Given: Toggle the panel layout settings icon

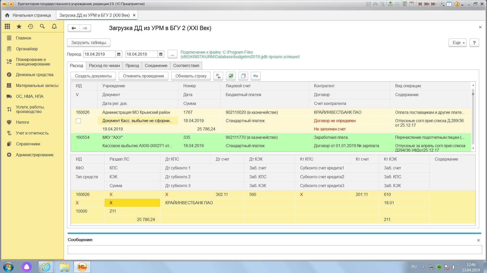Looking at the screenshot, I should coord(449,4).
